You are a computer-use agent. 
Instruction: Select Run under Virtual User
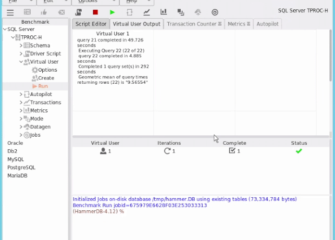[43, 86]
